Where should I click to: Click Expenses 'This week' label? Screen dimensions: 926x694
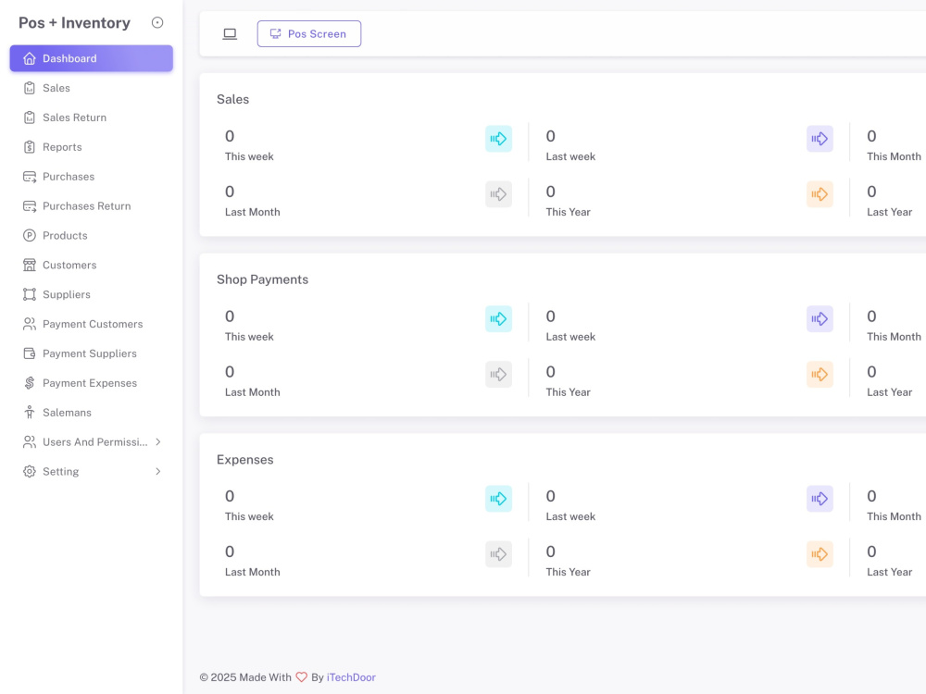click(x=249, y=516)
